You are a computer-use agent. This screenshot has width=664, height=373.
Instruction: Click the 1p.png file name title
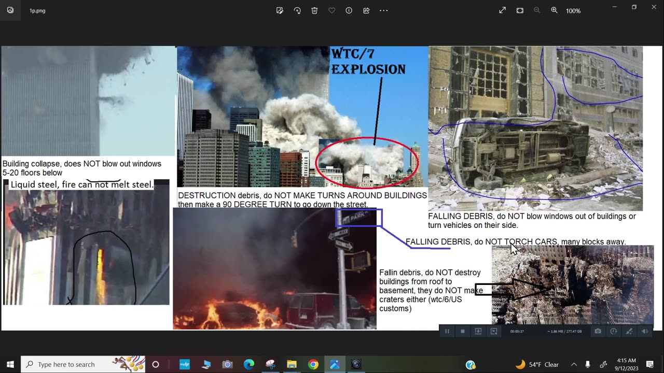[x=37, y=10]
